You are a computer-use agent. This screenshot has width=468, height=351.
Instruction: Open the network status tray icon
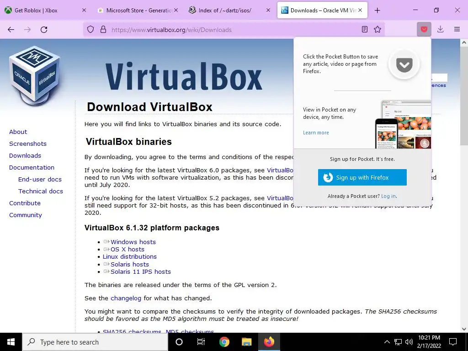coord(398,342)
